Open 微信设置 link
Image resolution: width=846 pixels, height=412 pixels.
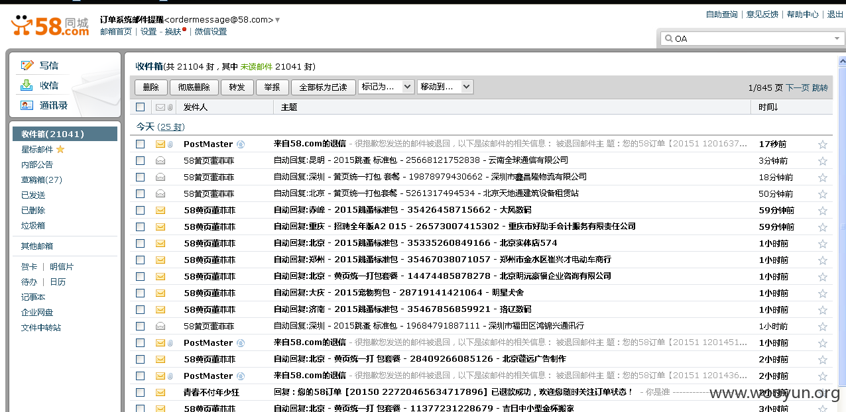coord(211,31)
